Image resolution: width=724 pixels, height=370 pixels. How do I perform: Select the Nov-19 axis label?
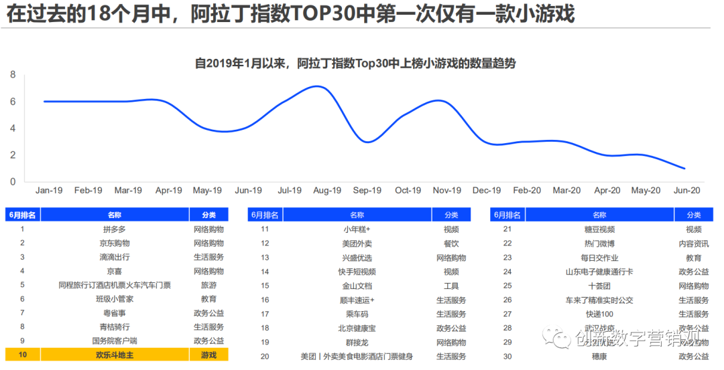pos(447,190)
